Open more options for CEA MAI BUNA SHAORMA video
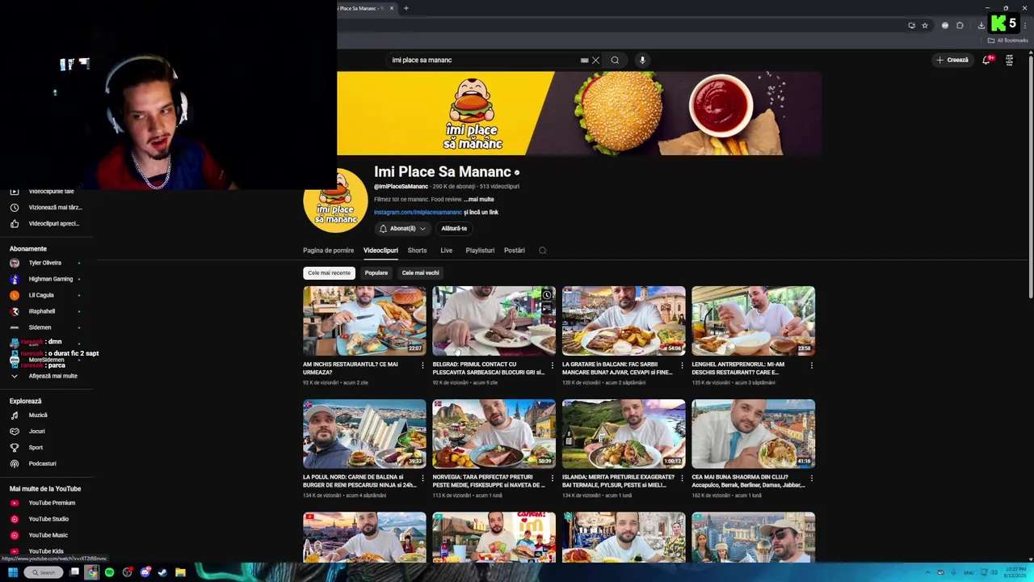The width and height of the screenshot is (1034, 582). point(812,479)
